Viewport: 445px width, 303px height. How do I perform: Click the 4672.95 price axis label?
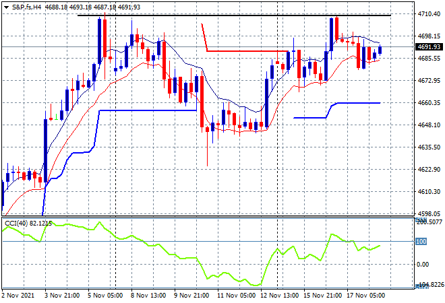click(x=429, y=81)
